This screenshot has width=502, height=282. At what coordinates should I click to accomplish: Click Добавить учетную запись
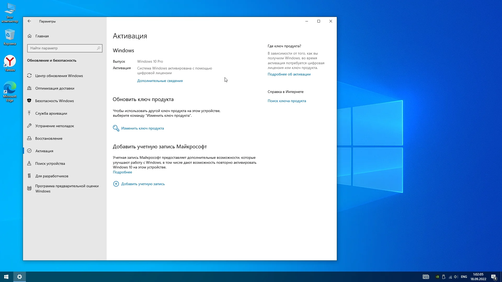tap(143, 184)
